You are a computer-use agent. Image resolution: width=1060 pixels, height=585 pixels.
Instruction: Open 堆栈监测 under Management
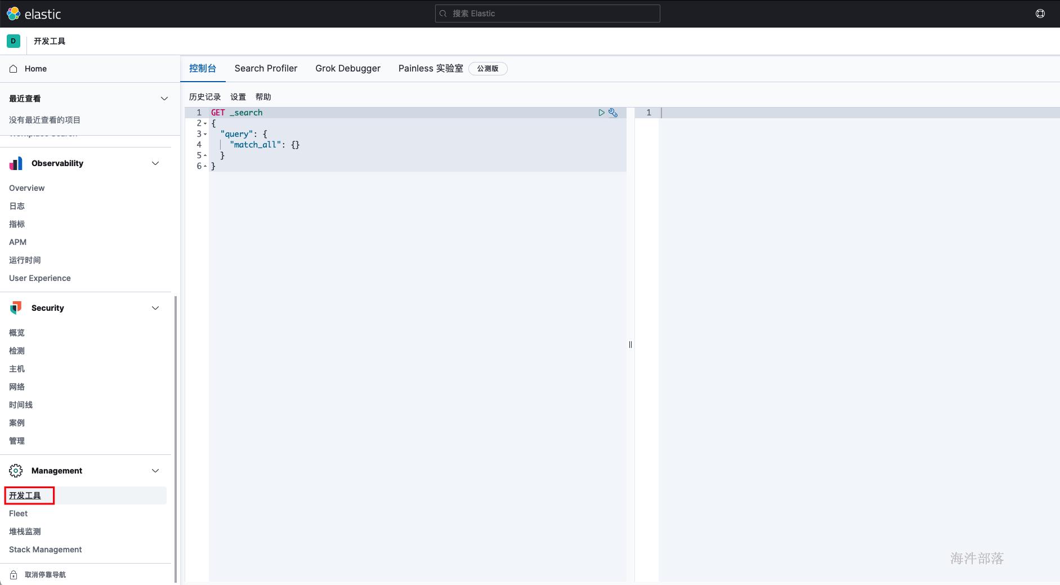point(25,532)
